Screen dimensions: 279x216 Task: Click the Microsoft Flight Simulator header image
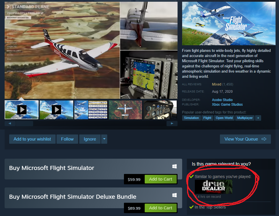(229, 23)
